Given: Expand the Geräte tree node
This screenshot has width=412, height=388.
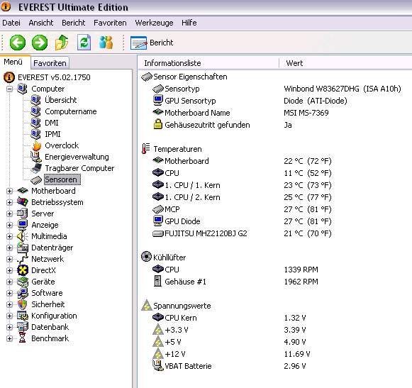Looking at the screenshot, I should (x=9, y=282).
